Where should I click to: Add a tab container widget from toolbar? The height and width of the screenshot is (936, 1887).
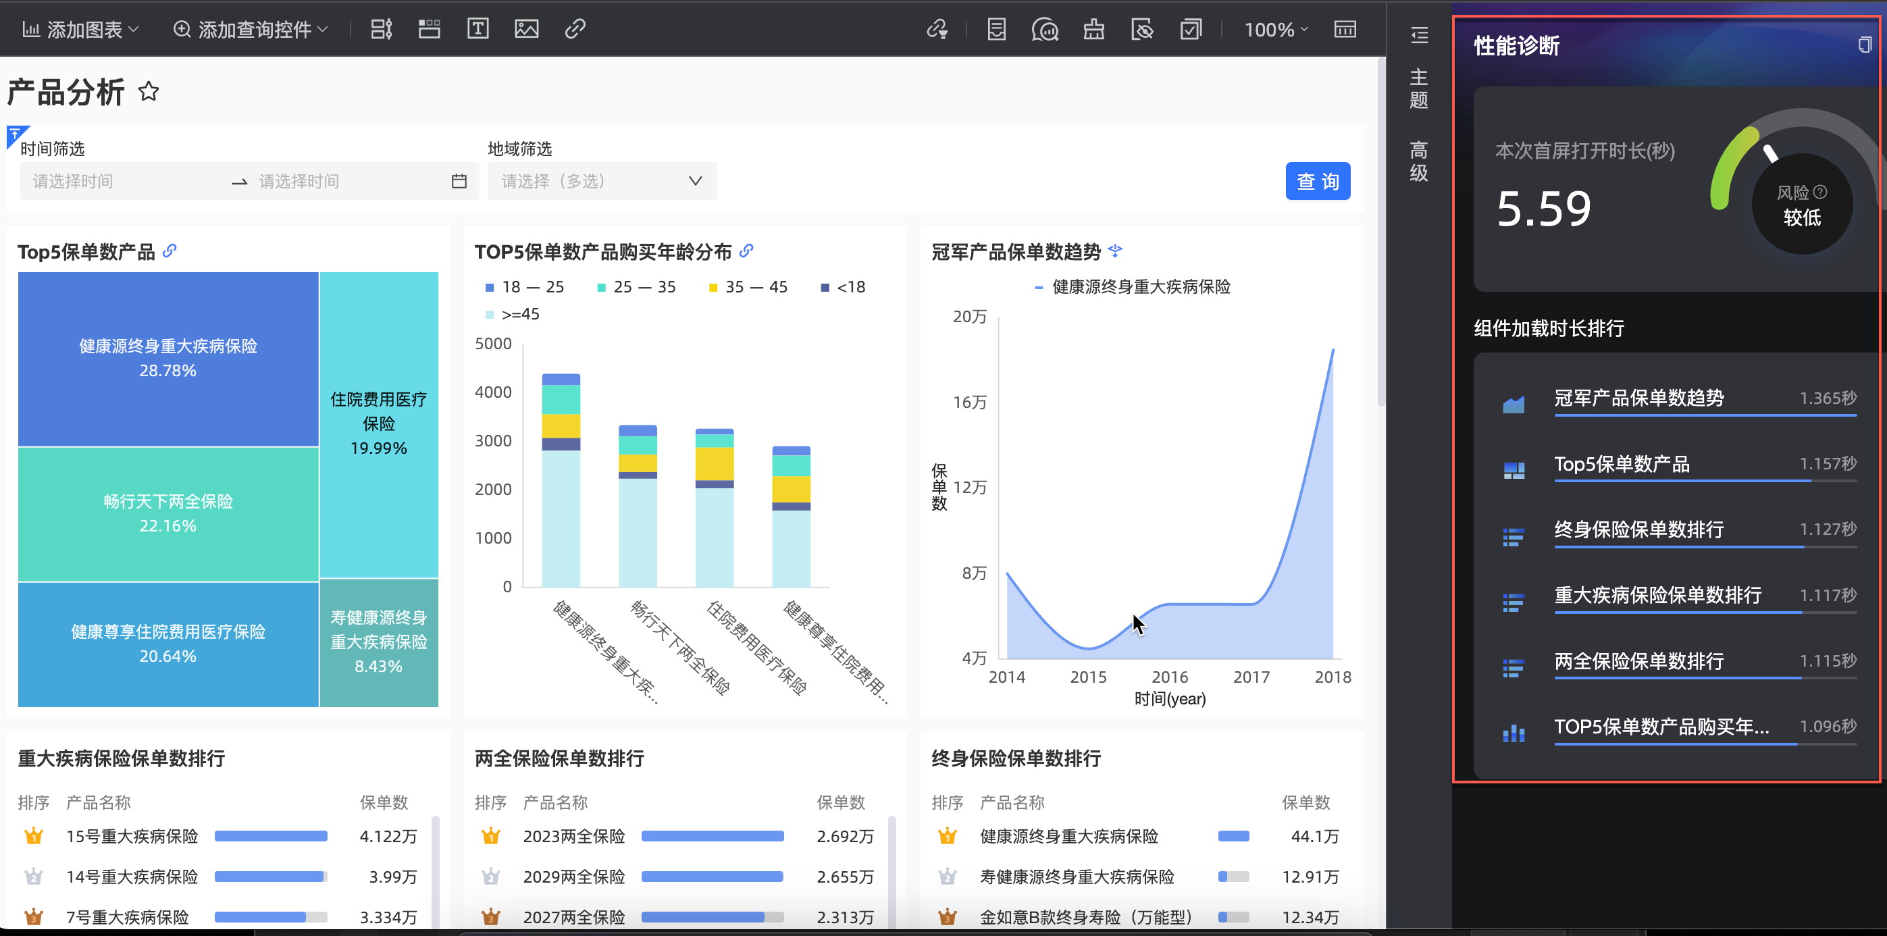(430, 29)
